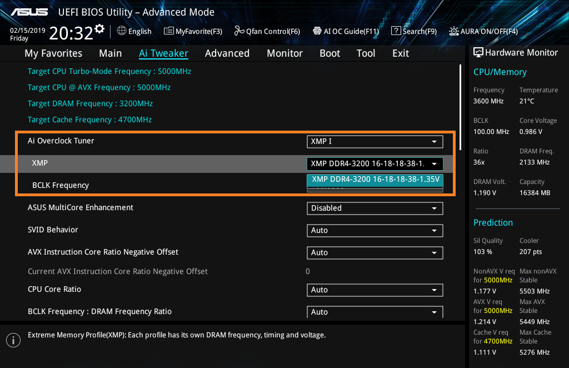Select the XMP row label
Viewport: 569px width, 368px height.
[x=40, y=163]
